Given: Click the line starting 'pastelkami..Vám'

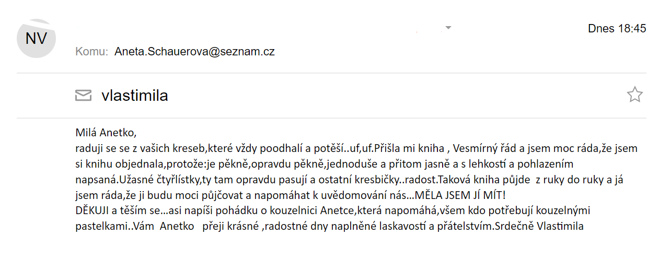Looking at the screenshot, I should tap(329, 227).
